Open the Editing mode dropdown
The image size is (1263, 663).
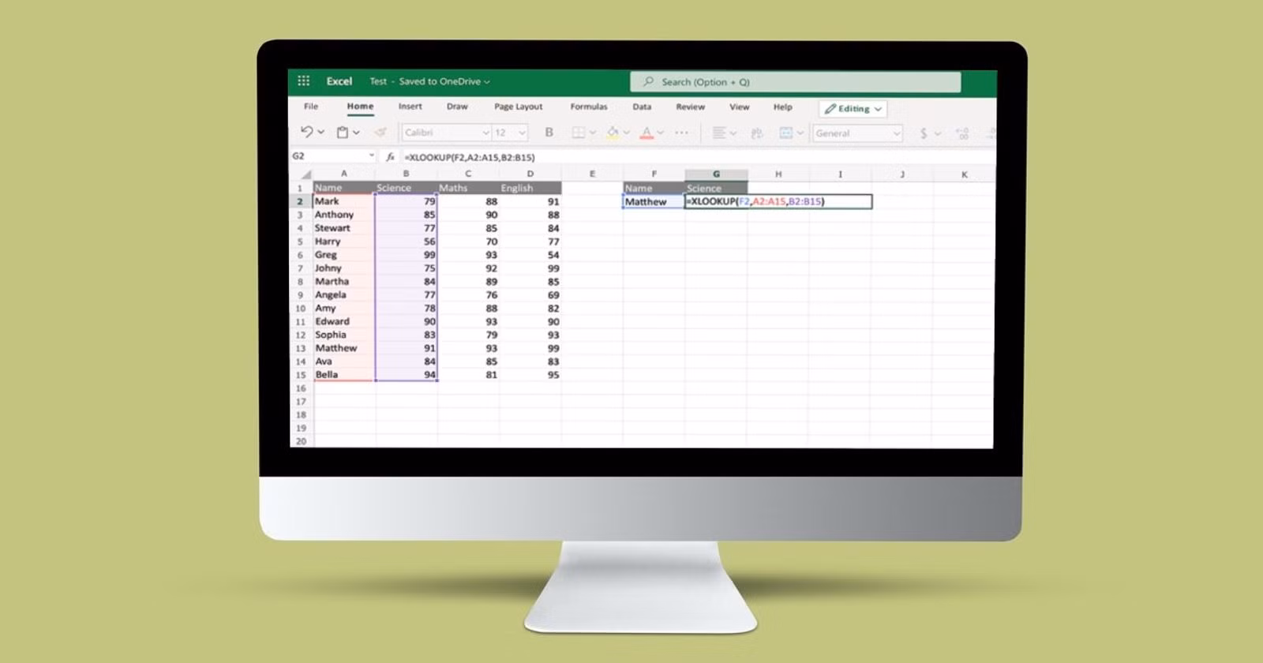point(853,109)
